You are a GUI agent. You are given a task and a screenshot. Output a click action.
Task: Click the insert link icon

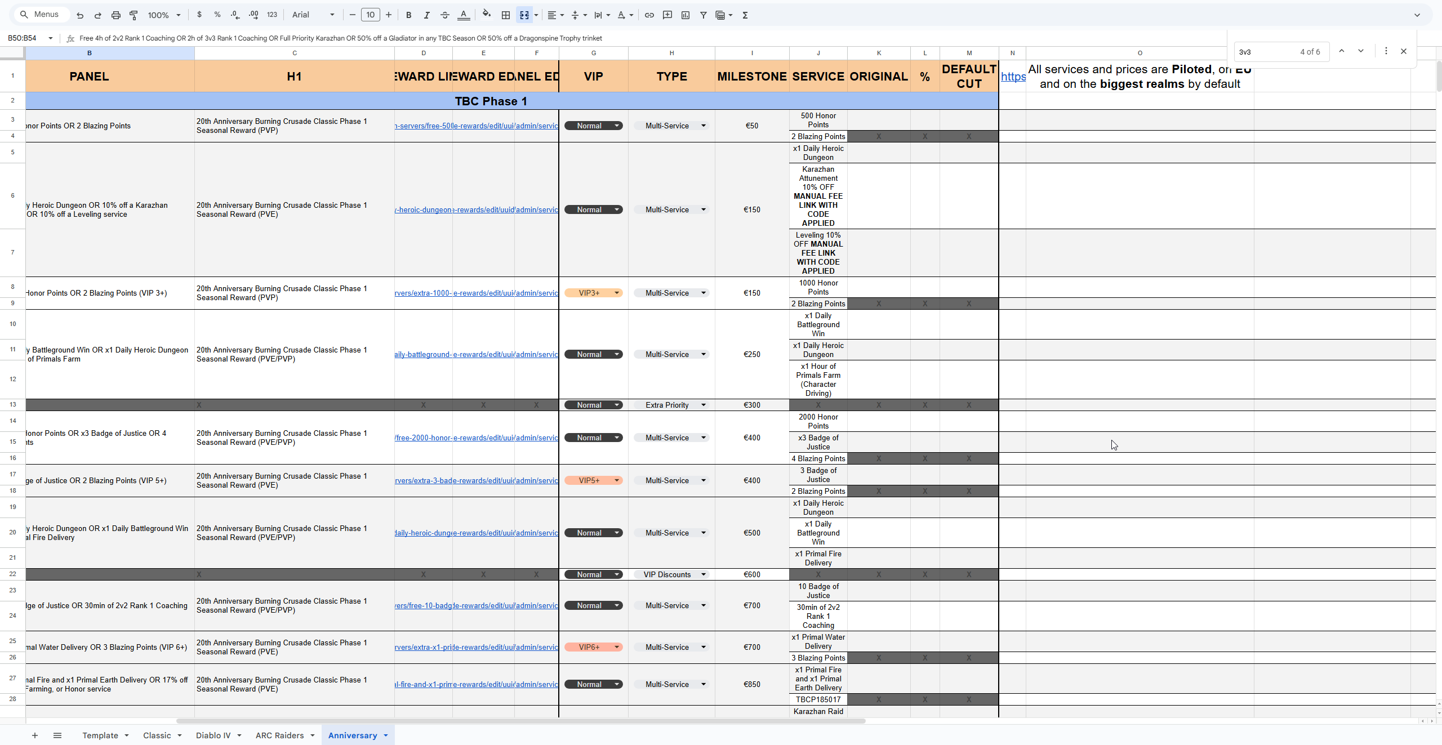pos(649,15)
